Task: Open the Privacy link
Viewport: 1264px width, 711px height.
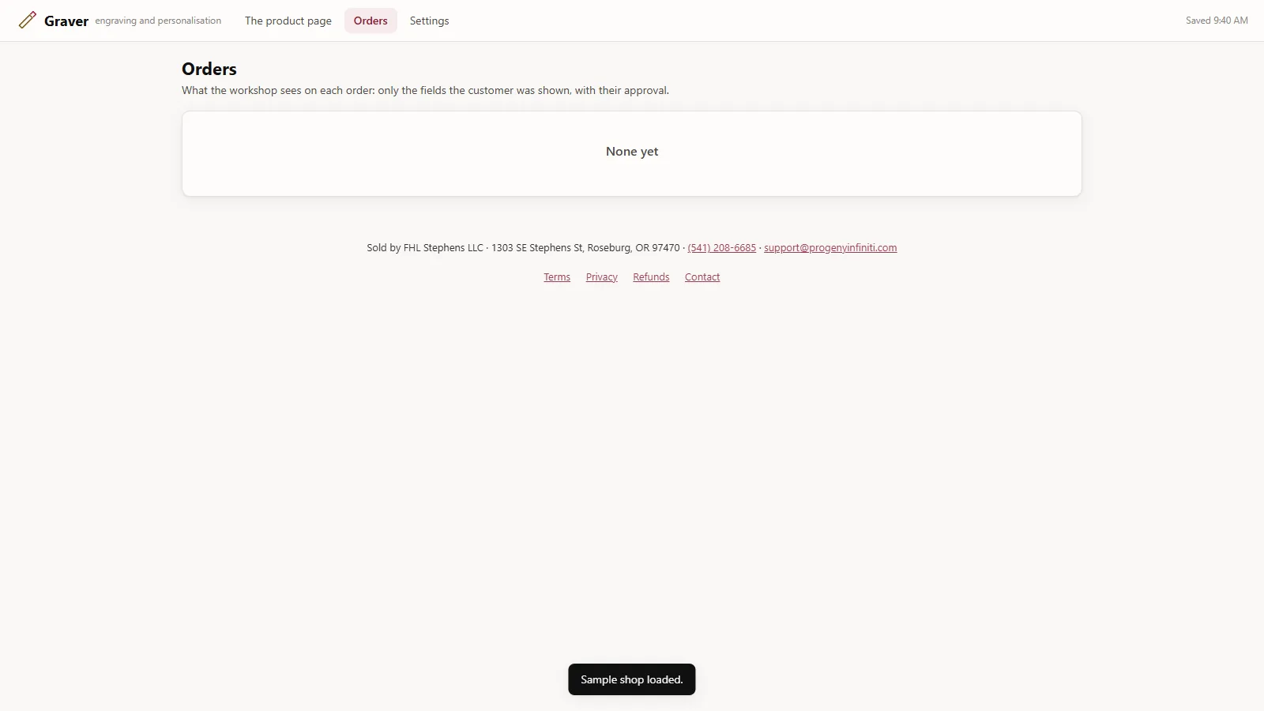Action: point(601,277)
